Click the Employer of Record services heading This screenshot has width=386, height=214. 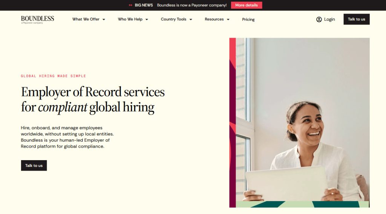click(x=93, y=99)
